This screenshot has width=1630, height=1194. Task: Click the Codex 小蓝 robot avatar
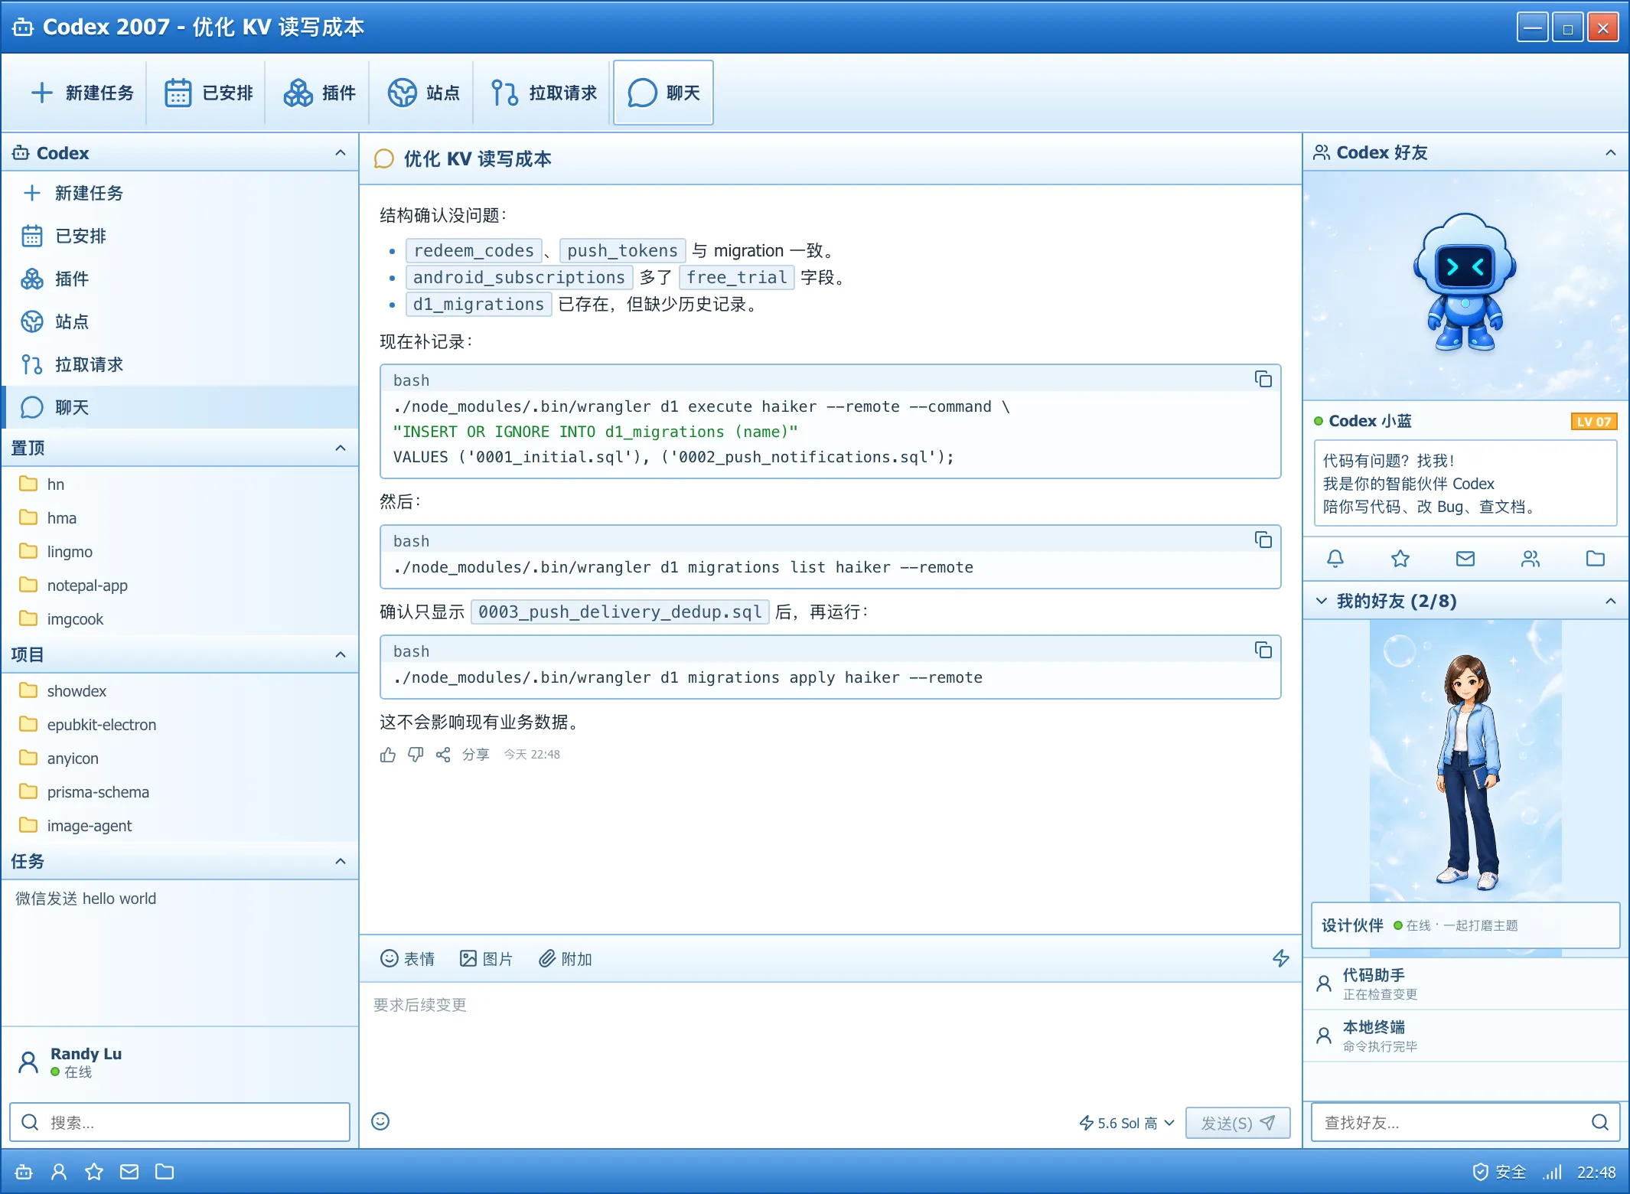1465,282
